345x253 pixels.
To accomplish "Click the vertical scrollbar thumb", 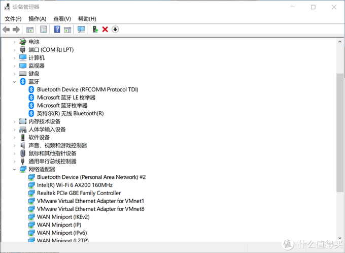I will point(340,133).
